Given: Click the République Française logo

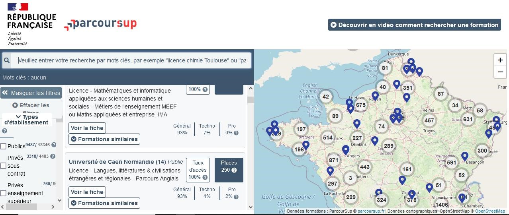Looking at the screenshot, I should tap(31, 24).
